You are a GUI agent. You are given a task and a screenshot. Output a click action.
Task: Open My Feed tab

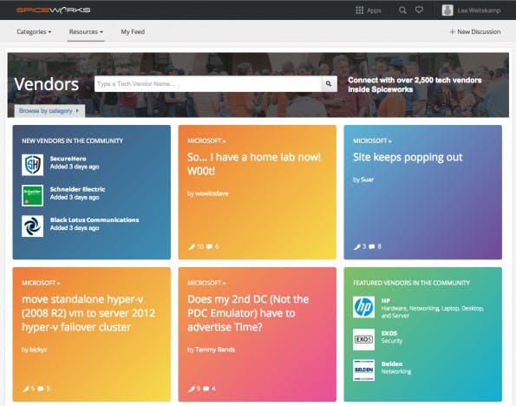133,31
